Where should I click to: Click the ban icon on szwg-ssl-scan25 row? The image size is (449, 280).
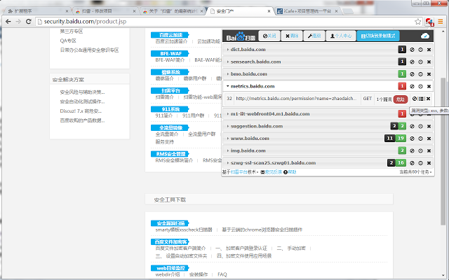tap(412, 163)
